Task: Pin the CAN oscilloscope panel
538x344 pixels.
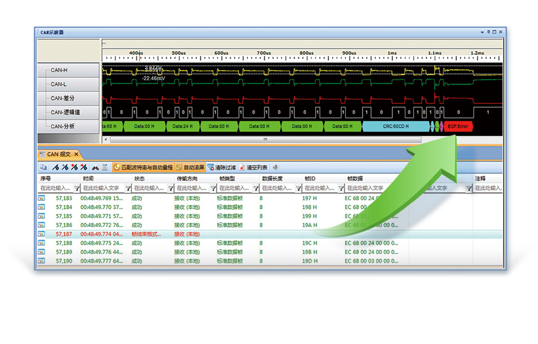Action: pos(488,32)
